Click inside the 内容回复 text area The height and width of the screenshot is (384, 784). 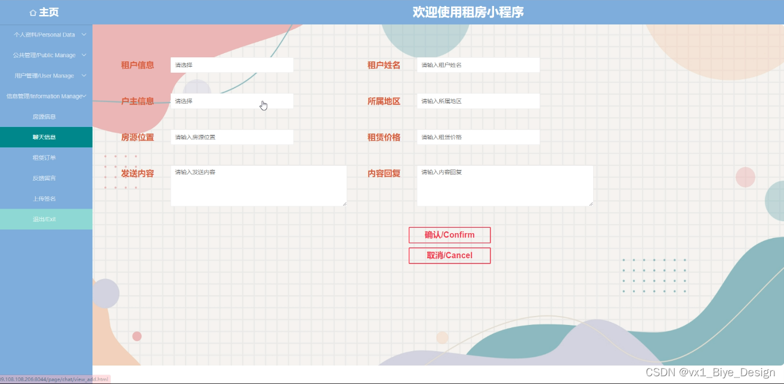(x=504, y=185)
